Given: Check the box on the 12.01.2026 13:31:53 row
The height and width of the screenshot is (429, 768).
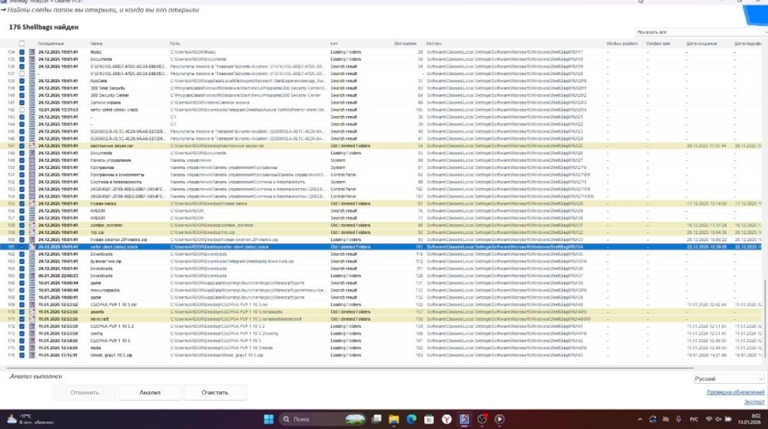Looking at the screenshot, I should (x=22, y=110).
